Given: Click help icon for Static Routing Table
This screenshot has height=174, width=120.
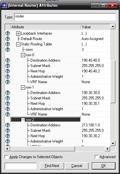Looking at the screenshot, I should click(8, 44).
